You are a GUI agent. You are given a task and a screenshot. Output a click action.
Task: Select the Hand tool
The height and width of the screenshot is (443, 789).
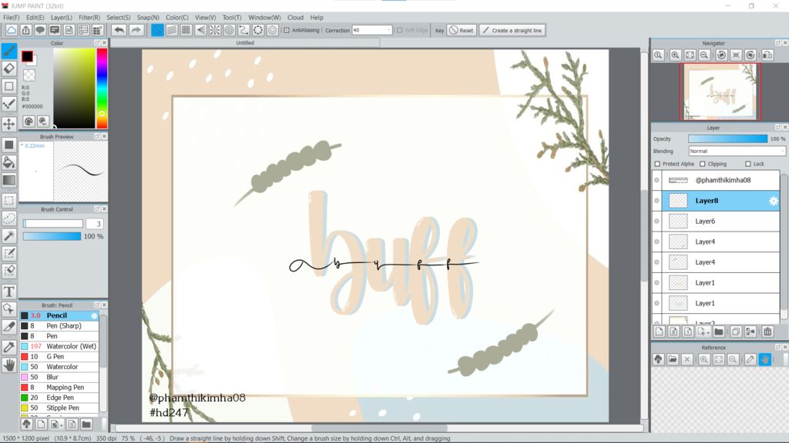[x=9, y=365]
